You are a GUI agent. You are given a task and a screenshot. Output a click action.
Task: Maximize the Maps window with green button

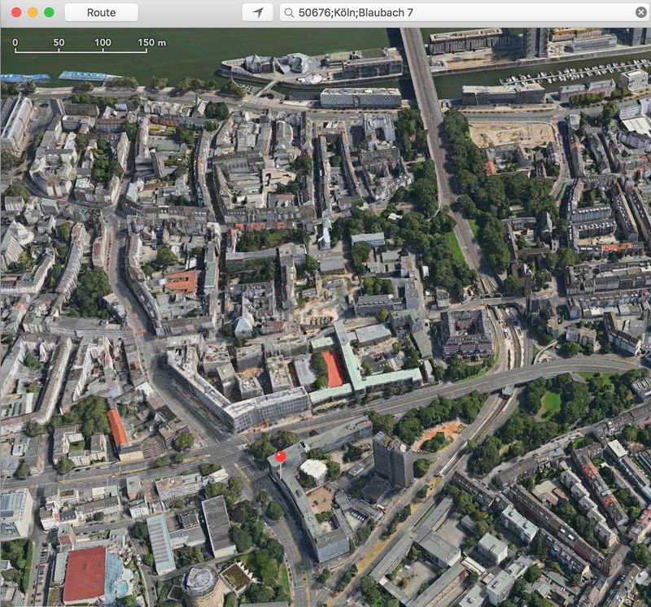click(x=49, y=12)
